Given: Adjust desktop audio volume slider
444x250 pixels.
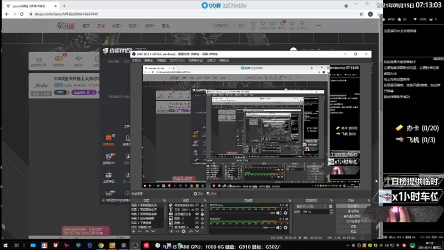Looking at the screenshot, I should [243, 227].
